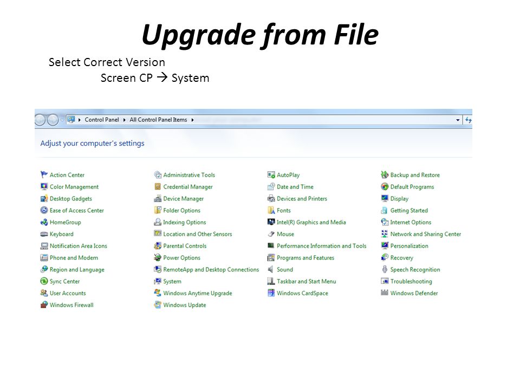
Task: Click the Windows CardSpace icon
Action: [x=271, y=293]
